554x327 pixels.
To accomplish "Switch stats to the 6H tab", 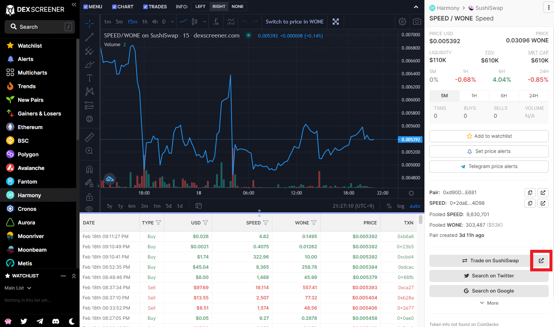I will click(504, 96).
